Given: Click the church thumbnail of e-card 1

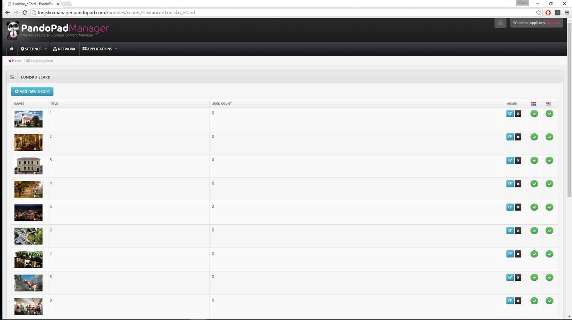Looking at the screenshot, I should (28, 119).
